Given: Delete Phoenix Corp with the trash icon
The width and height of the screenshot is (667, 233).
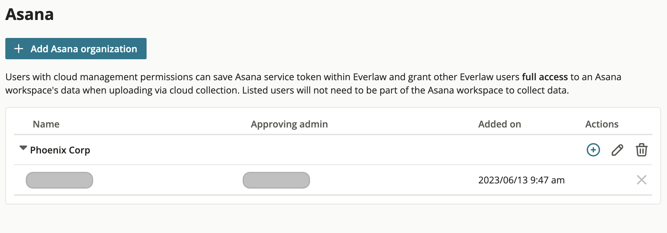Looking at the screenshot, I should pyautogui.click(x=641, y=150).
